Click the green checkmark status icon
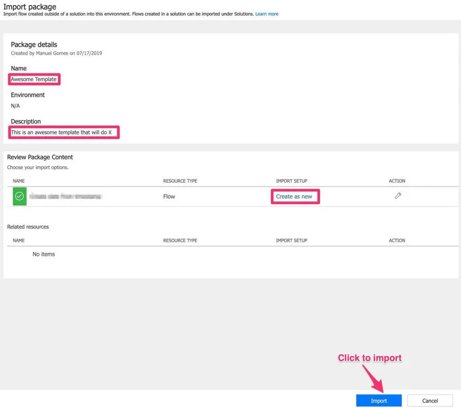461x408 pixels. [19, 196]
